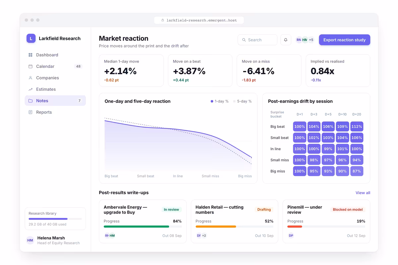Click the Larkfield Research logo icon

tap(31, 38)
